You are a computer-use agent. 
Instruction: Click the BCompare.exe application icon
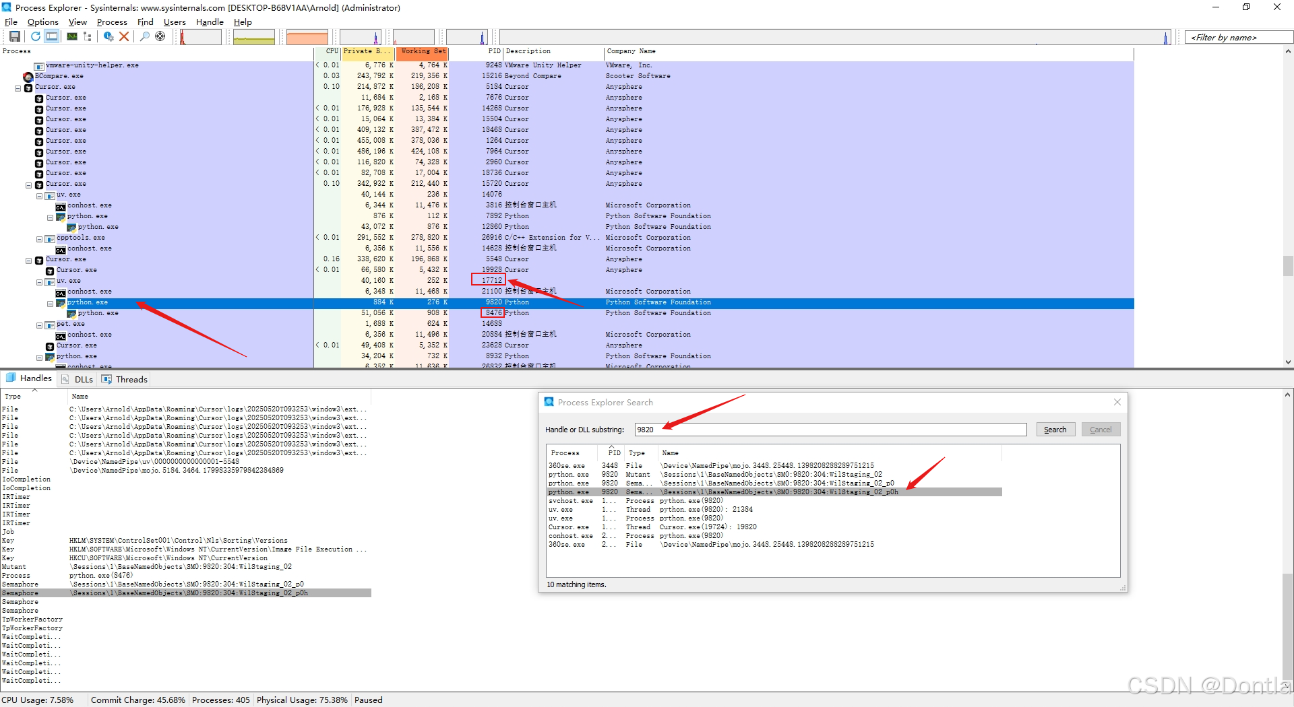point(28,77)
